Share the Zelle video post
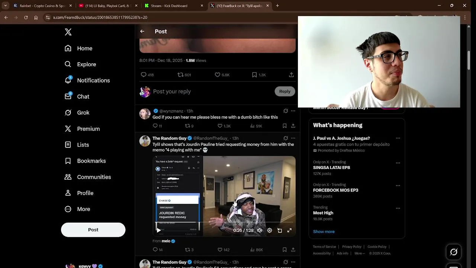Screen dimensions: 476x268 click(293, 250)
